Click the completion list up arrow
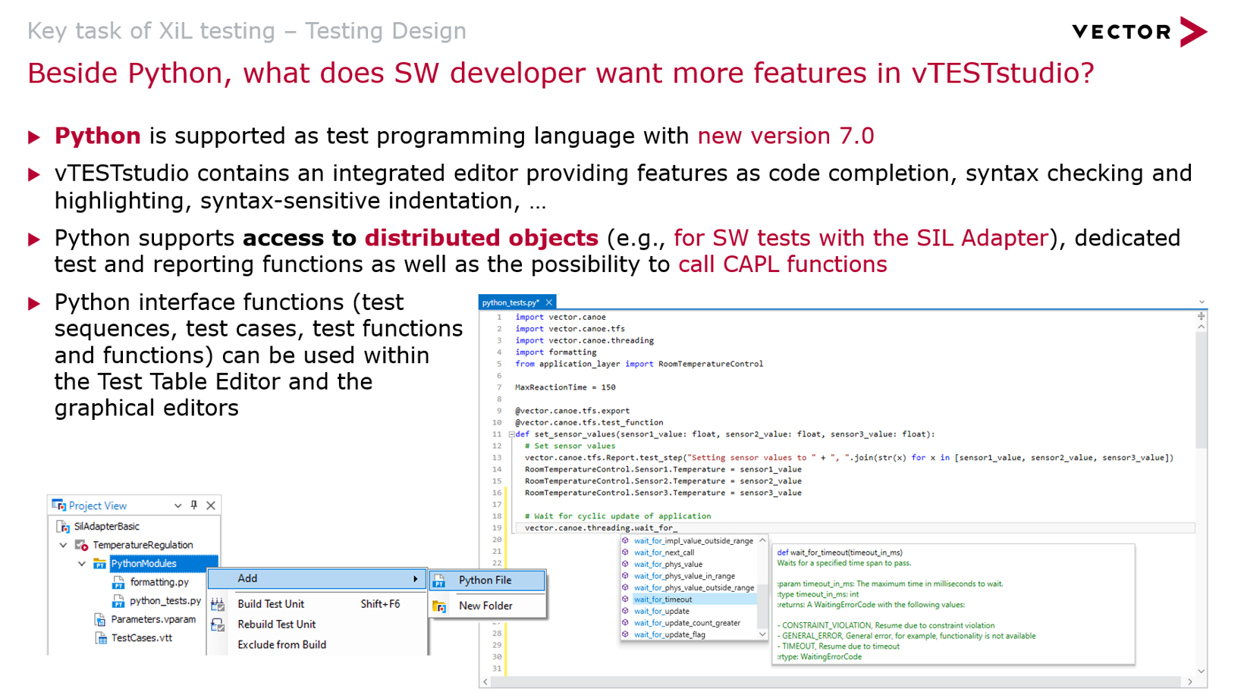 coord(762,541)
